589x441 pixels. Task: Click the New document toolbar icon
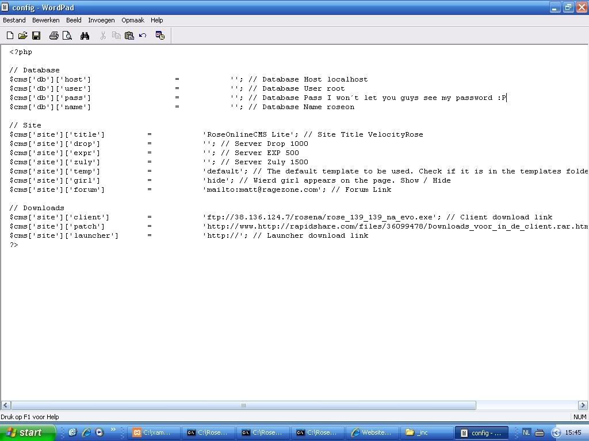(10, 36)
